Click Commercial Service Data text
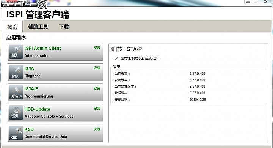The height and width of the screenshot is (148, 273). point(45,137)
